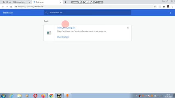Open the MW game icon on taskbar

point(59,96)
